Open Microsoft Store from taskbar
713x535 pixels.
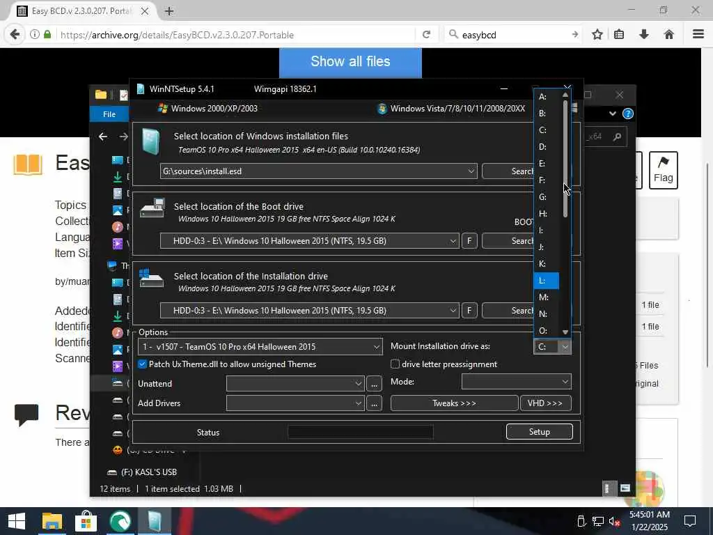click(86, 521)
